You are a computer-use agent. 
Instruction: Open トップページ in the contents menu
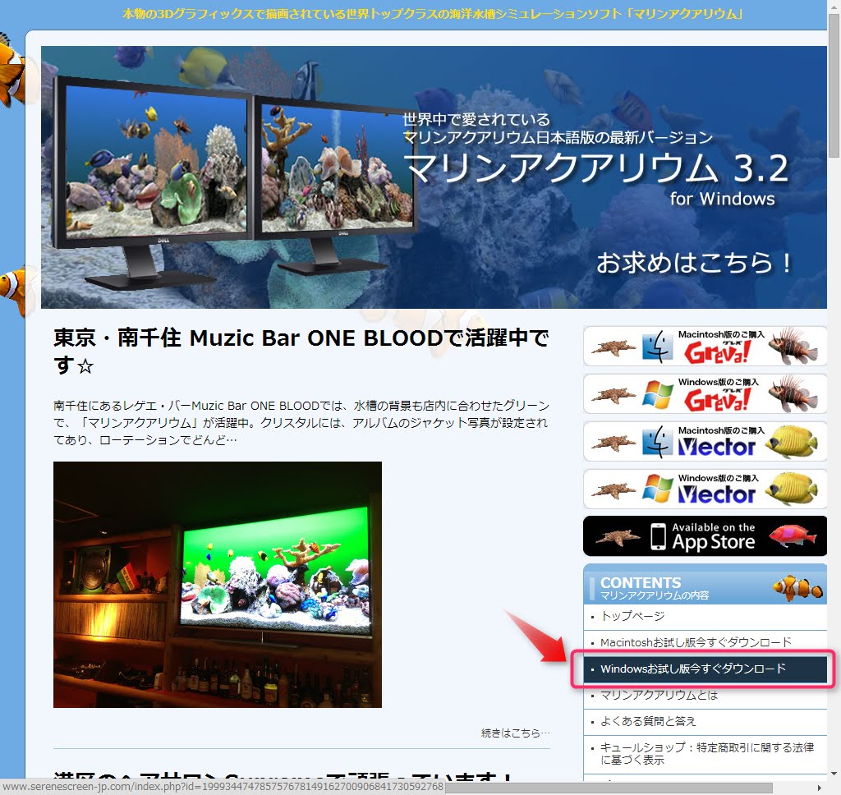[x=705, y=616]
